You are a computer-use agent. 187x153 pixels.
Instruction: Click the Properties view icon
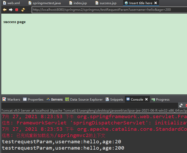point(25,99)
